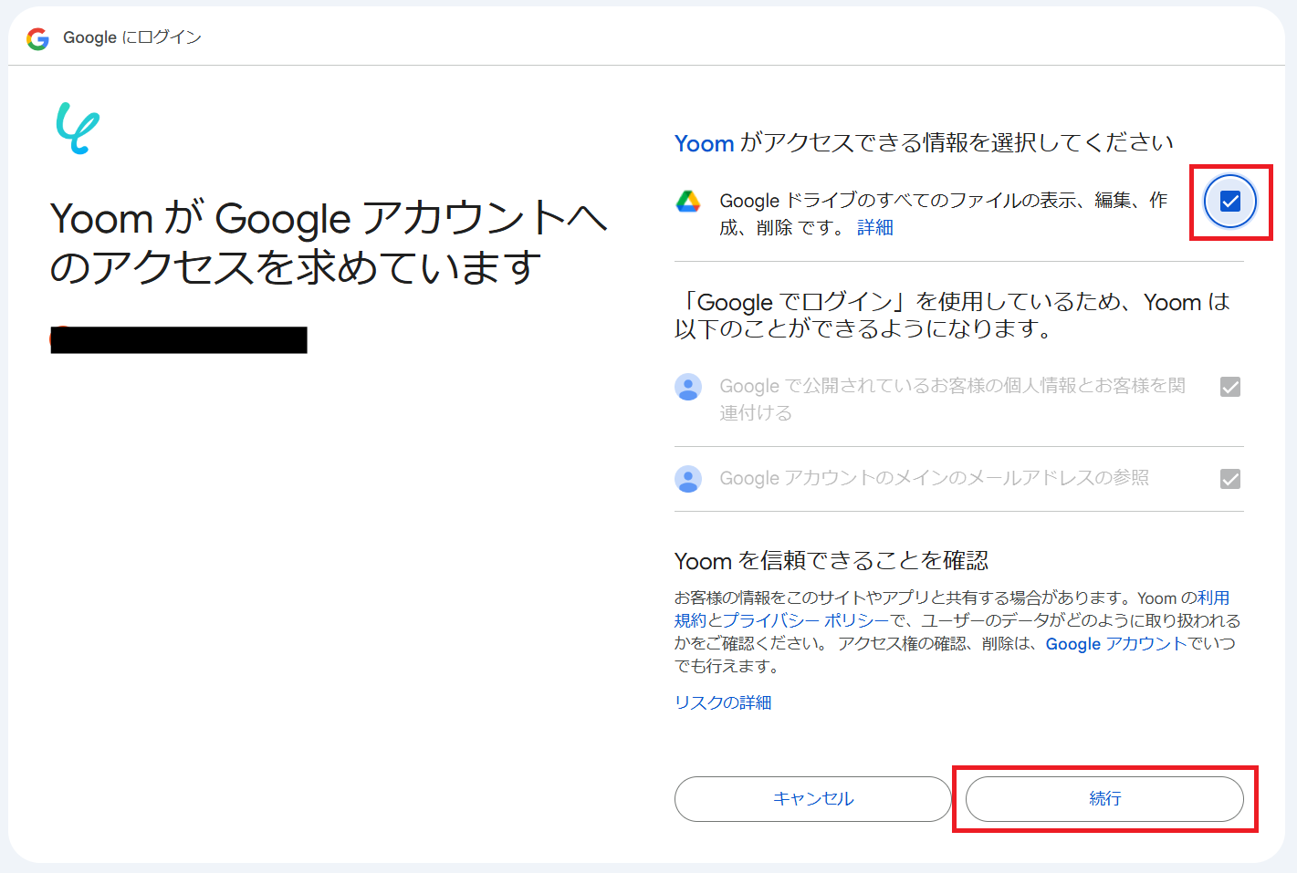The image size is (1297, 873).
Task: Open the プライバシー ポリシー link
Action: pyautogui.click(x=806, y=620)
